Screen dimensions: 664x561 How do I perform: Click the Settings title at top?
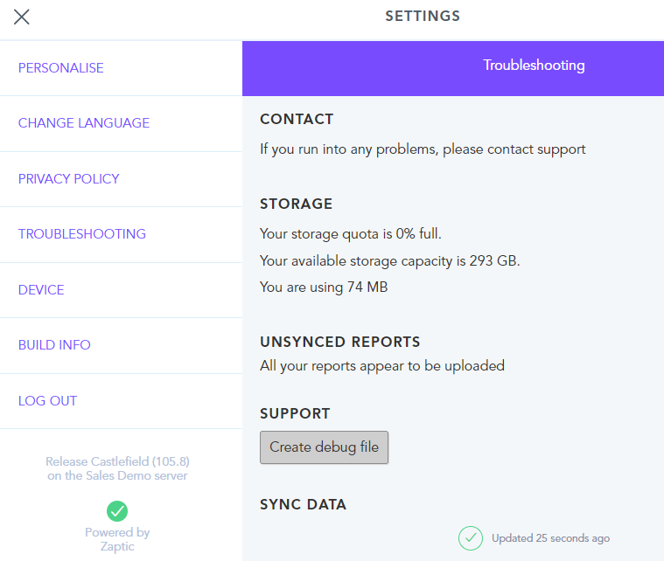(x=423, y=17)
